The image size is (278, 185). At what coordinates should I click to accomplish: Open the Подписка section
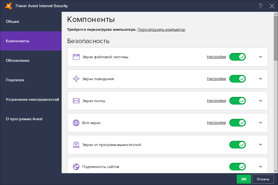pos(31,80)
